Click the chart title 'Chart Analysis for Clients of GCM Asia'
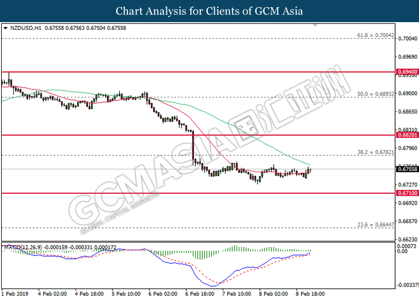Image resolution: width=419 pixels, height=299 pixels. pos(209,11)
